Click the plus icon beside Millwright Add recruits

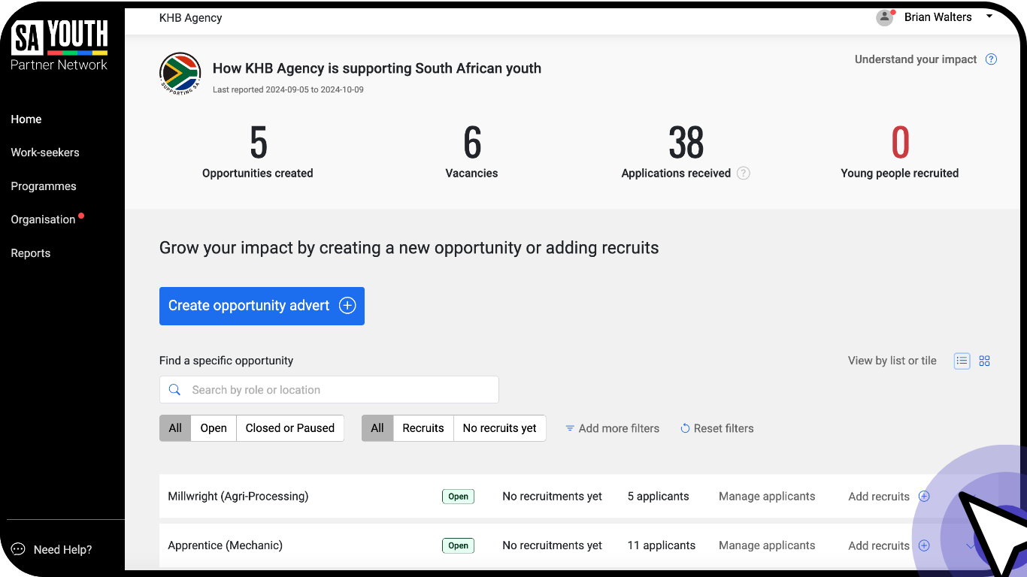point(925,497)
